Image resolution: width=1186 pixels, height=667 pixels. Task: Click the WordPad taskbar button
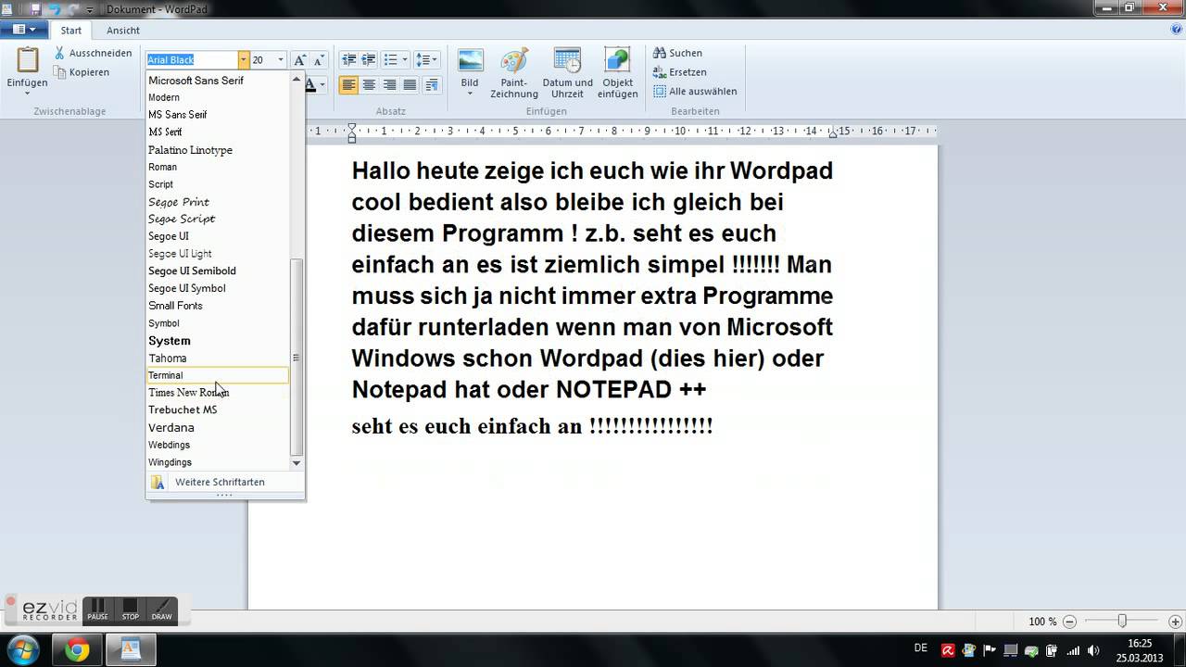point(130,650)
